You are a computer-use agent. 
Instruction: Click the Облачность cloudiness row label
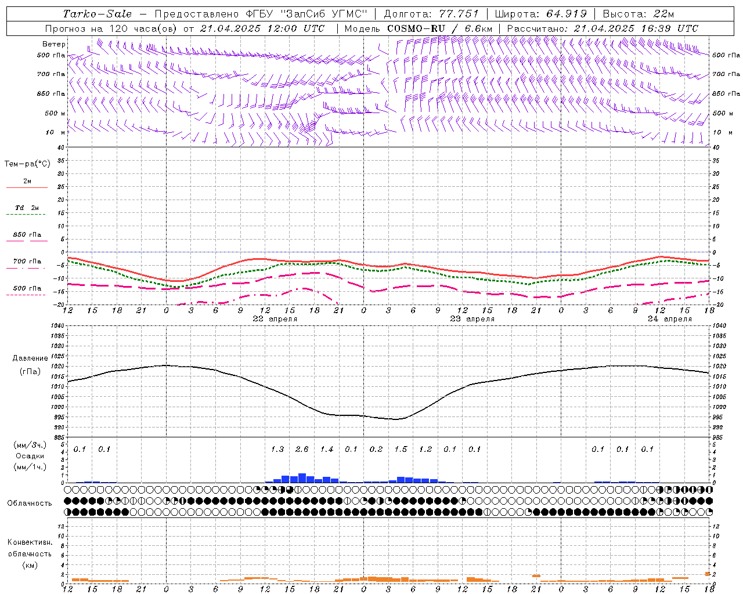(30, 503)
